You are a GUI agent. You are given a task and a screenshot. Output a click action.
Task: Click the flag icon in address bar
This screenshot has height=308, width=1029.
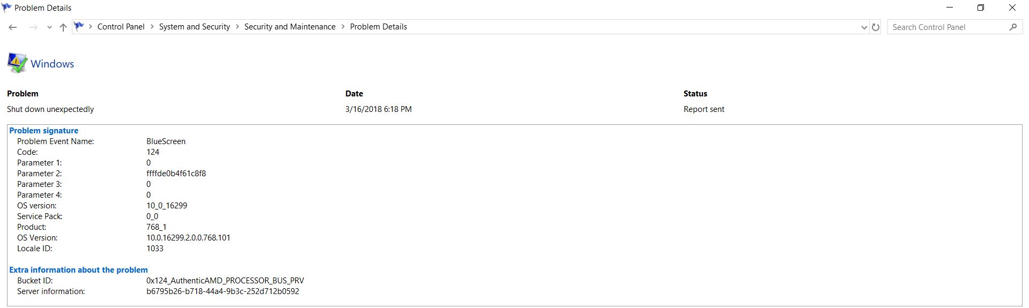coord(79,26)
